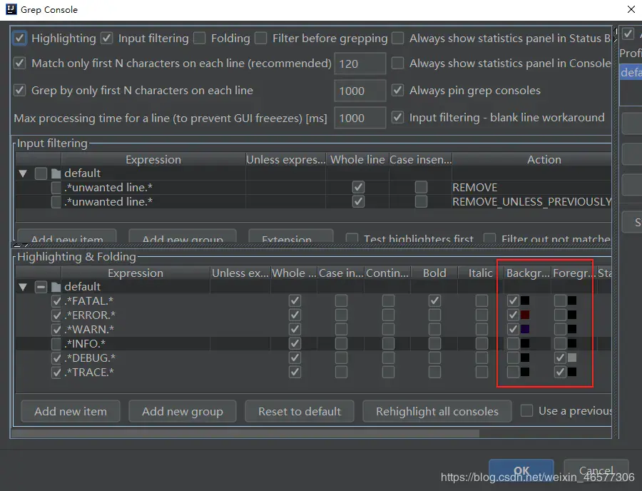The image size is (642, 491).
Task: Click the TRACE foreground color swatch
Action: 572,372
